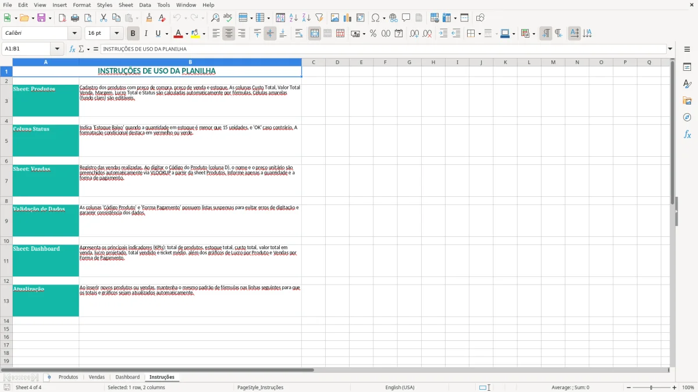Toggle Center Vertically alignment
Viewport: 698px width, 392px height.
(x=270, y=34)
